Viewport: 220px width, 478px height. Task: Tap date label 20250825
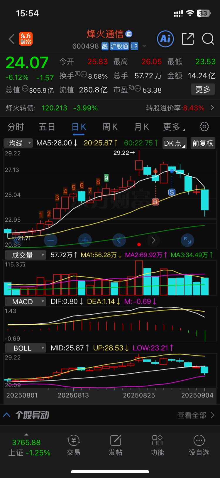pos(139,395)
